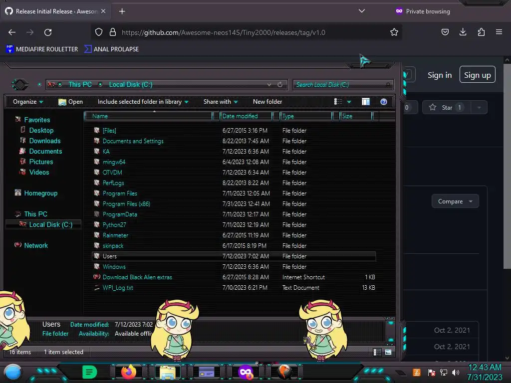Click the Explorer back/forward navigation emblem

click(20, 85)
